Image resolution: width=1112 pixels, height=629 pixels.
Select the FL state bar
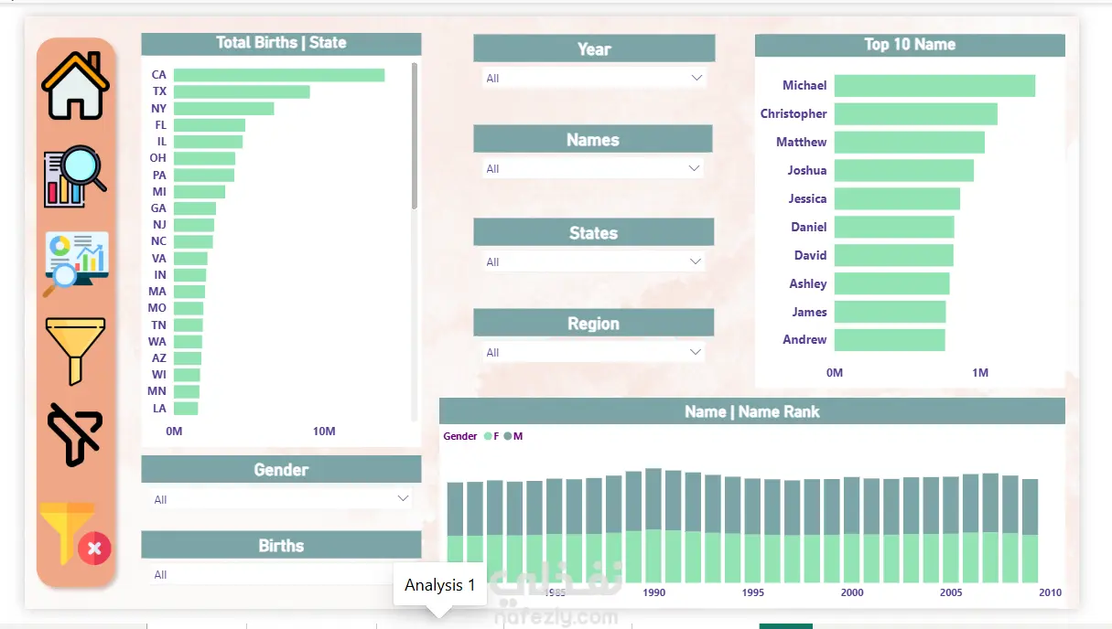210,125
